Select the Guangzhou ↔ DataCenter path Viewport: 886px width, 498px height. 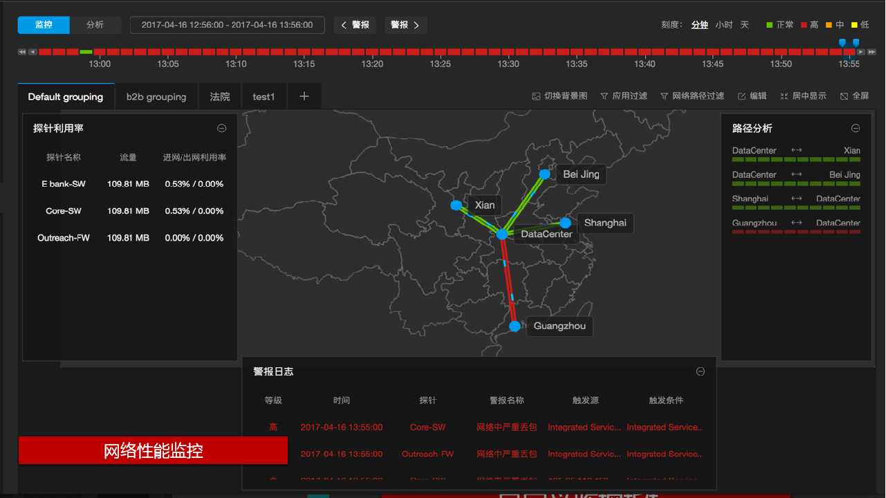coord(796,227)
